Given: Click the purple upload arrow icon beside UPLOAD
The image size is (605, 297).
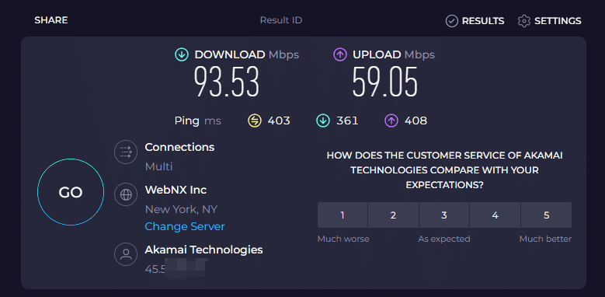Looking at the screenshot, I should click(x=340, y=55).
